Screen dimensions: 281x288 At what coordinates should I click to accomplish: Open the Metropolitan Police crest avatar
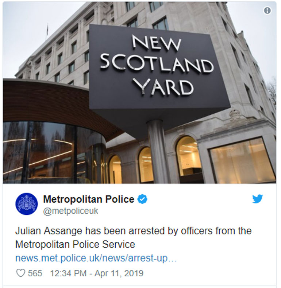coord(27,204)
